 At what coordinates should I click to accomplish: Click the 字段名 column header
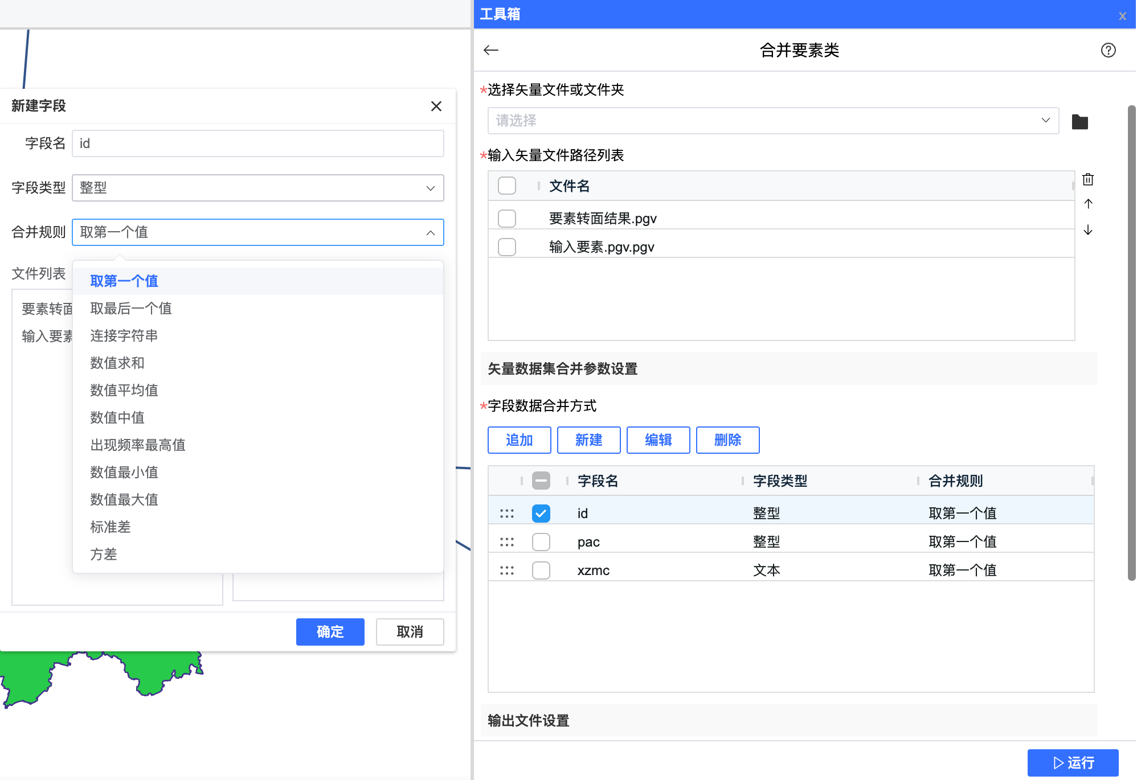[598, 481]
